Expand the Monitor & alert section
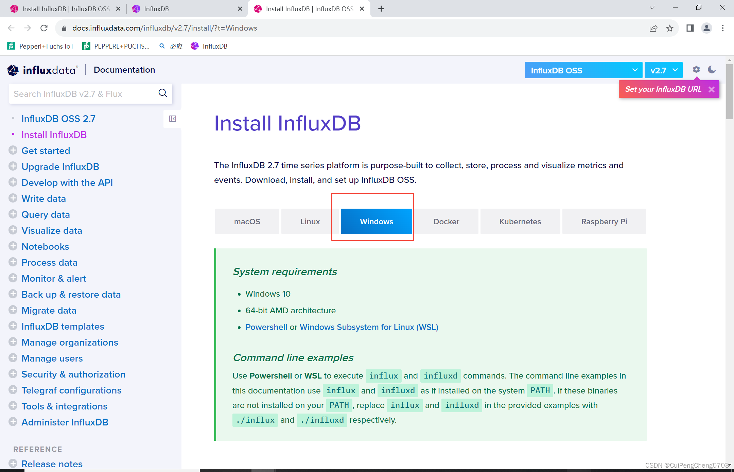 (13, 278)
